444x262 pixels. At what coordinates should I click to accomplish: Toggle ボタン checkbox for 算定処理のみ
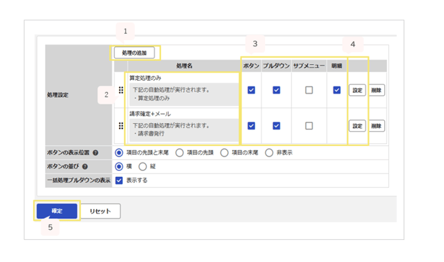click(x=251, y=90)
